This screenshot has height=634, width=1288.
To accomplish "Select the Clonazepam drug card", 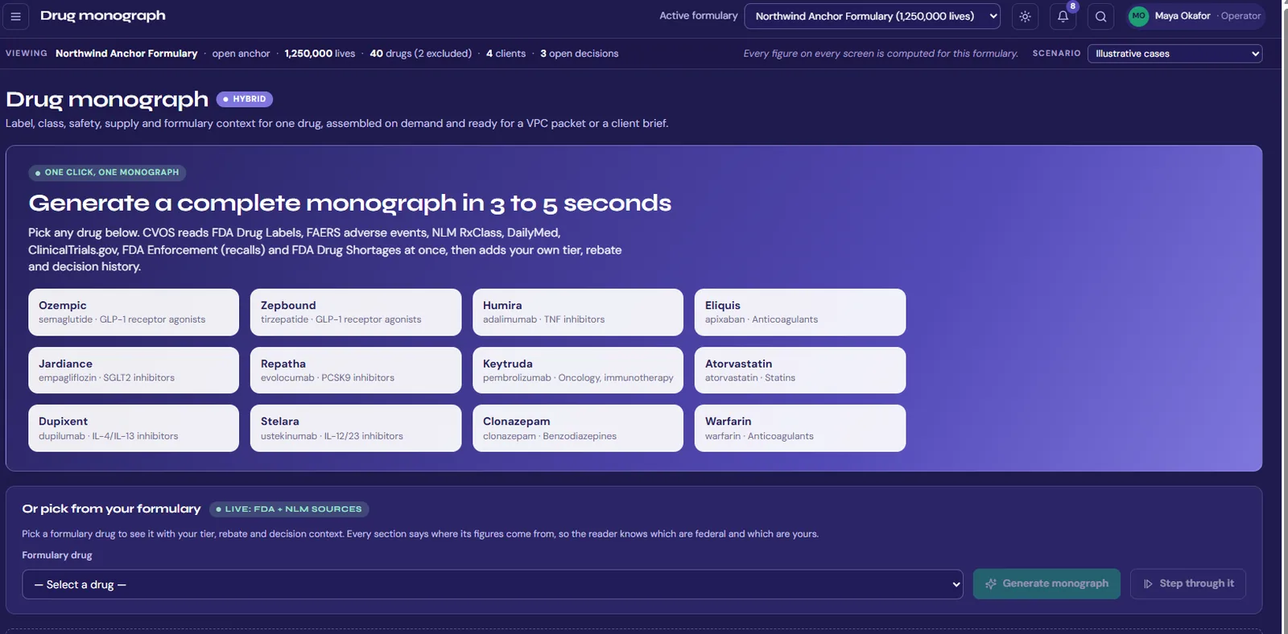I will 578,428.
